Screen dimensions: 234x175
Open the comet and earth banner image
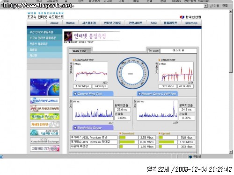45,87
